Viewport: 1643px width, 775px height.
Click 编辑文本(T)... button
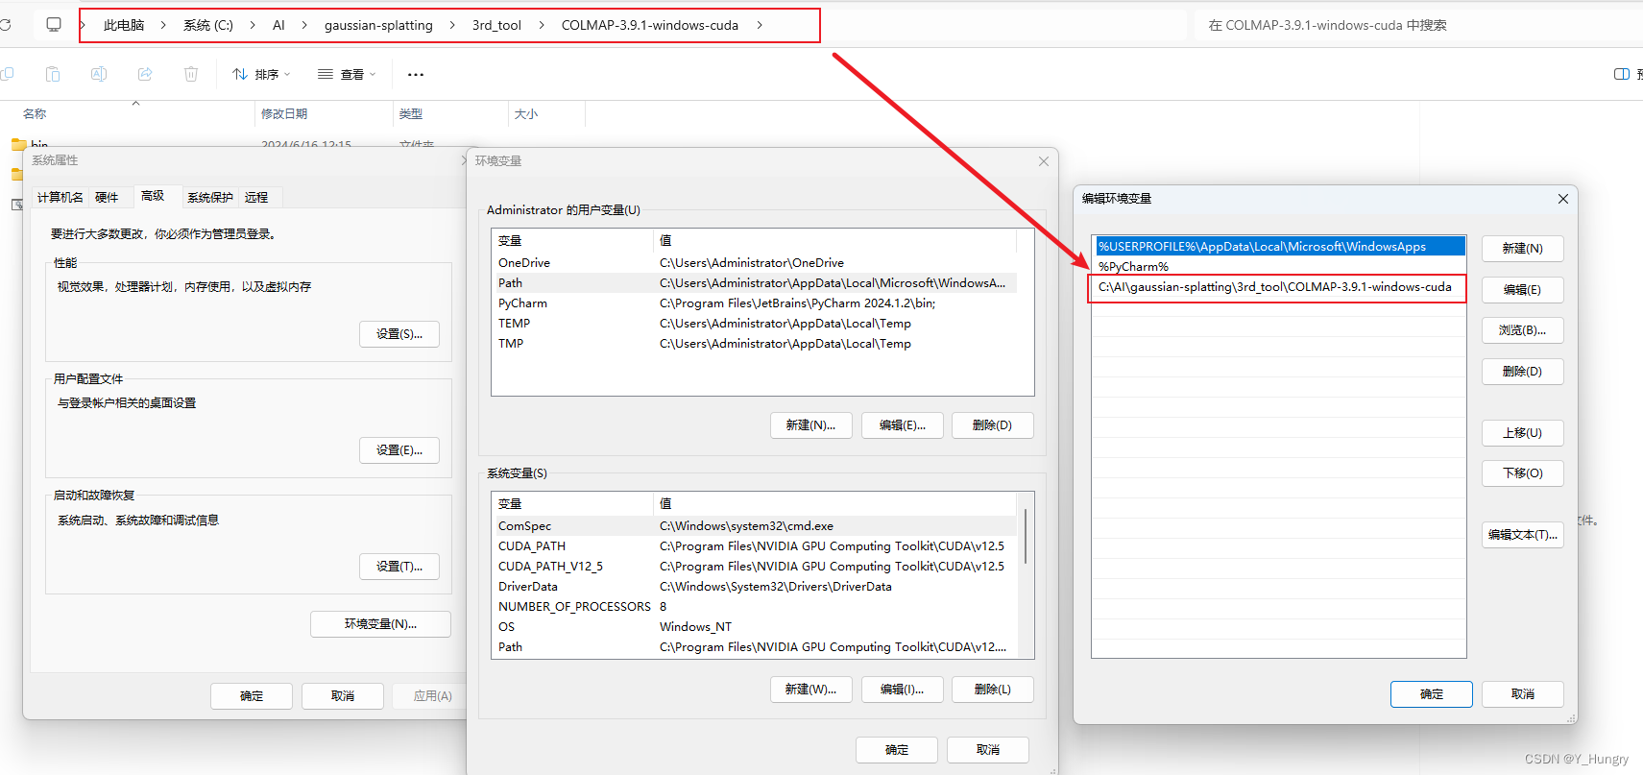tap(1522, 534)
